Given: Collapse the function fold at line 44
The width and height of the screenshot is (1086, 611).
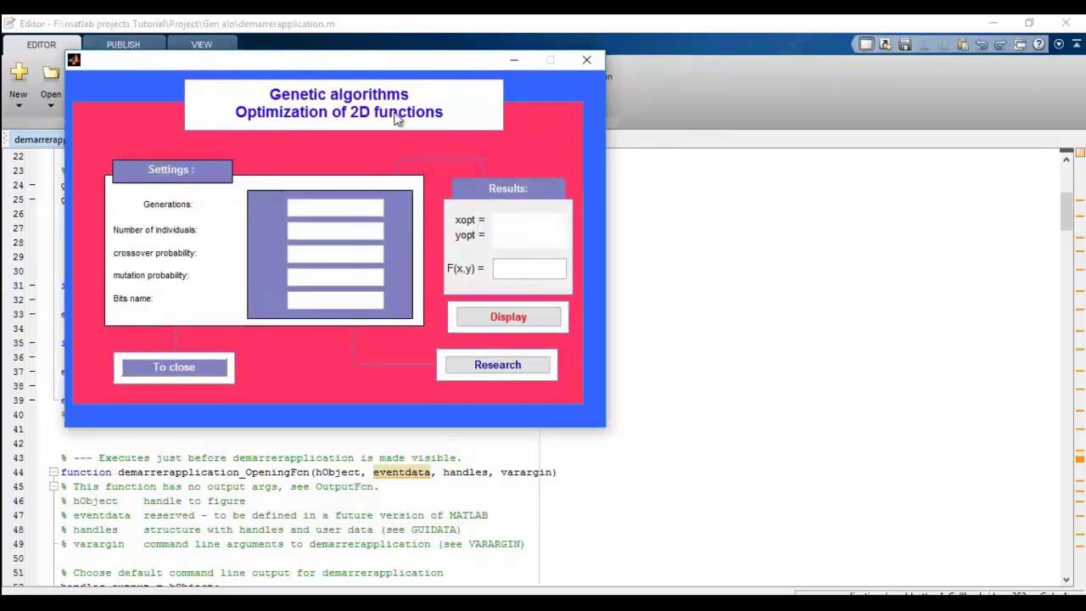Looking at the screenshot, I should tap(53, 472).
